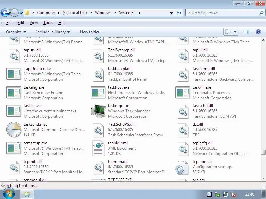Click the vertical scrollbar thumb

click(263, 152)
